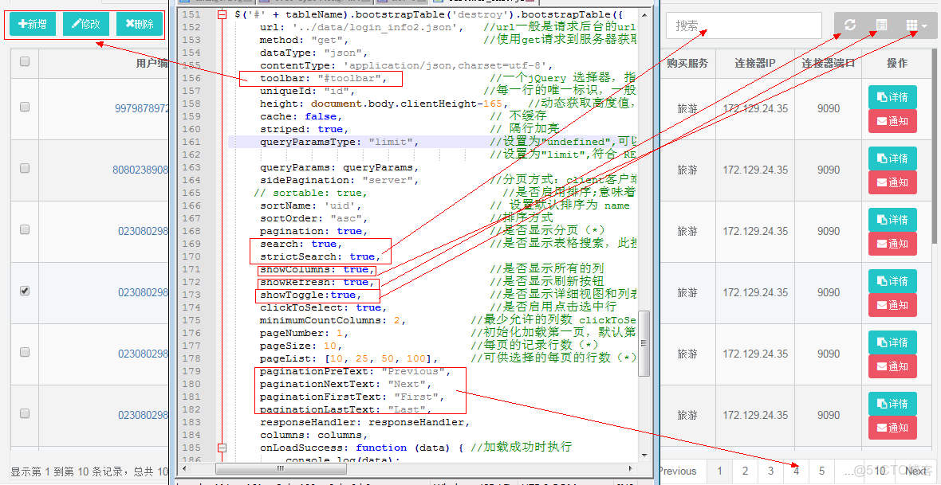This screenshot has width=941, height=485.
Task: Click 详情 in the checked row
Action: [892, 281]
